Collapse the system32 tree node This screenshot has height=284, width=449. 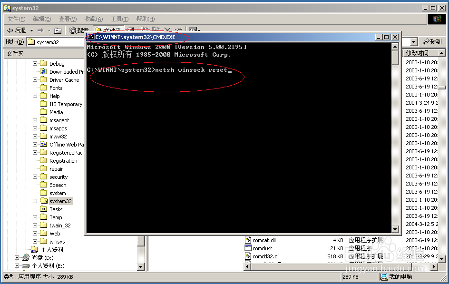(35, 201)
